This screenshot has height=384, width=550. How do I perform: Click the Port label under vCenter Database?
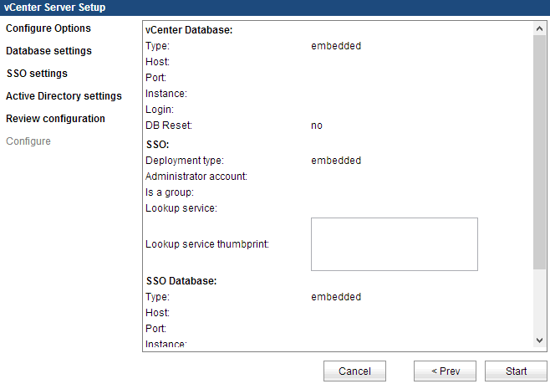point(155,78)
